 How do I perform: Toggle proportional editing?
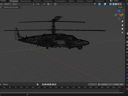point(55,4)
